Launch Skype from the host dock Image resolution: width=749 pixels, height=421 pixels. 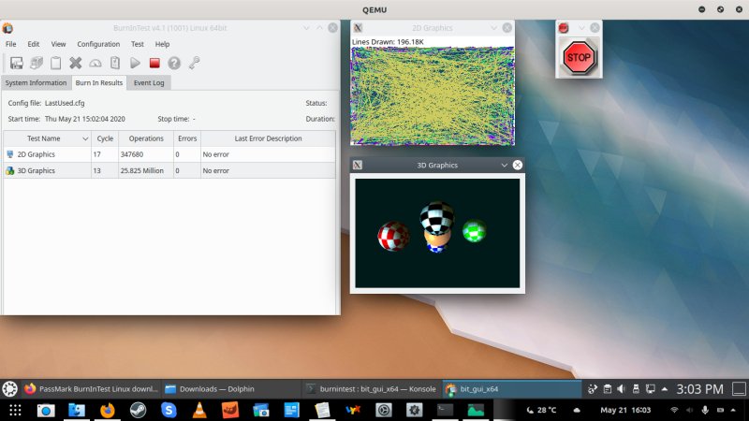point(169,410)
